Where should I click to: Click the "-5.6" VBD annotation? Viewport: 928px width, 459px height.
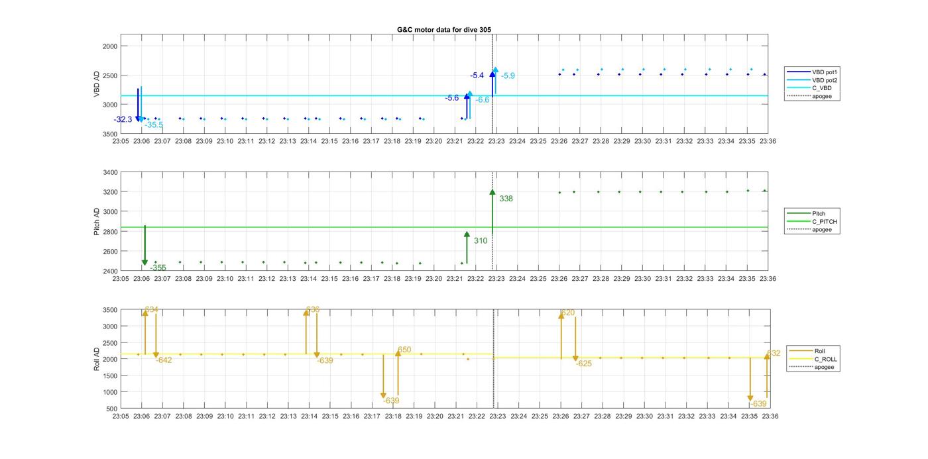[x=452, y=98]
